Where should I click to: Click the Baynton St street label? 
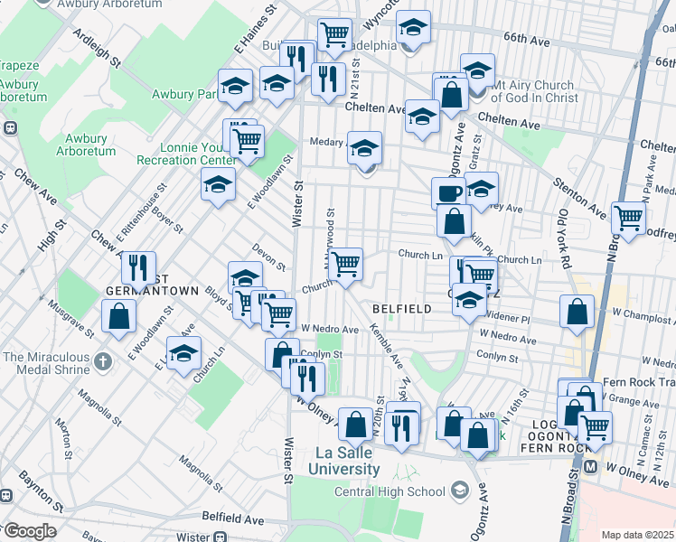click(x=42, y=491)
